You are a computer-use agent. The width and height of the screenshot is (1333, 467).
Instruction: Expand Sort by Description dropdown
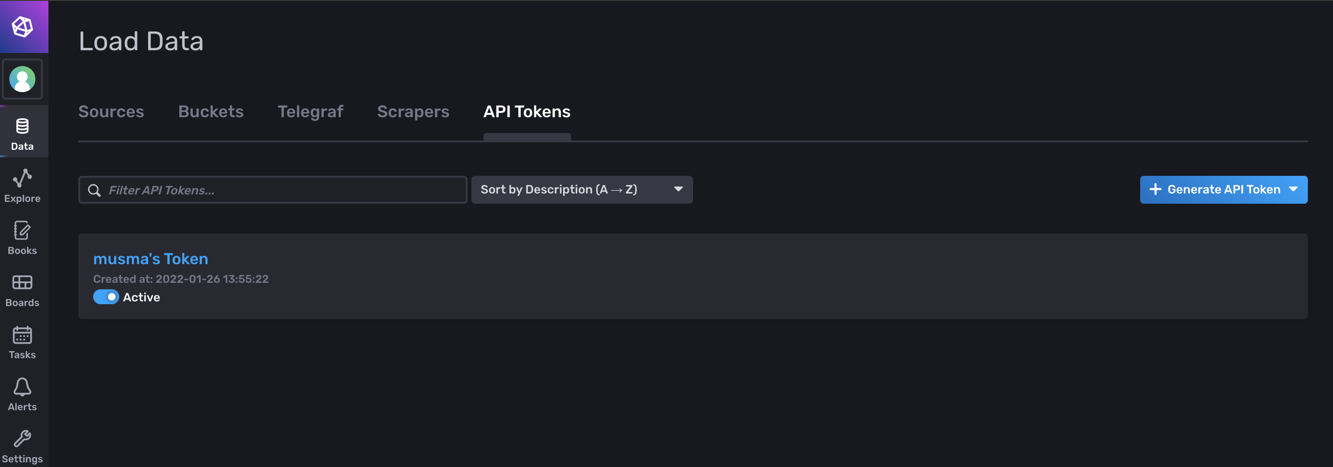point(582,190)
